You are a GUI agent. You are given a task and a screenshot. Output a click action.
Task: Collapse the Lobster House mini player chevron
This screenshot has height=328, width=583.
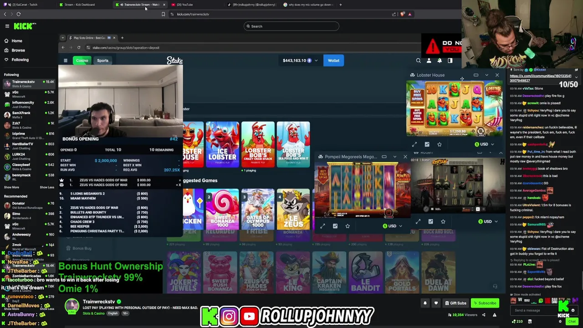(x=486, y=75)
